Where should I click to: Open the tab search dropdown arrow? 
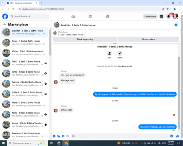coord(3,3)
